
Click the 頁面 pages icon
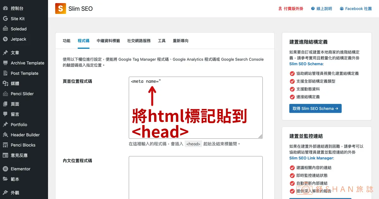pos(5,104)
